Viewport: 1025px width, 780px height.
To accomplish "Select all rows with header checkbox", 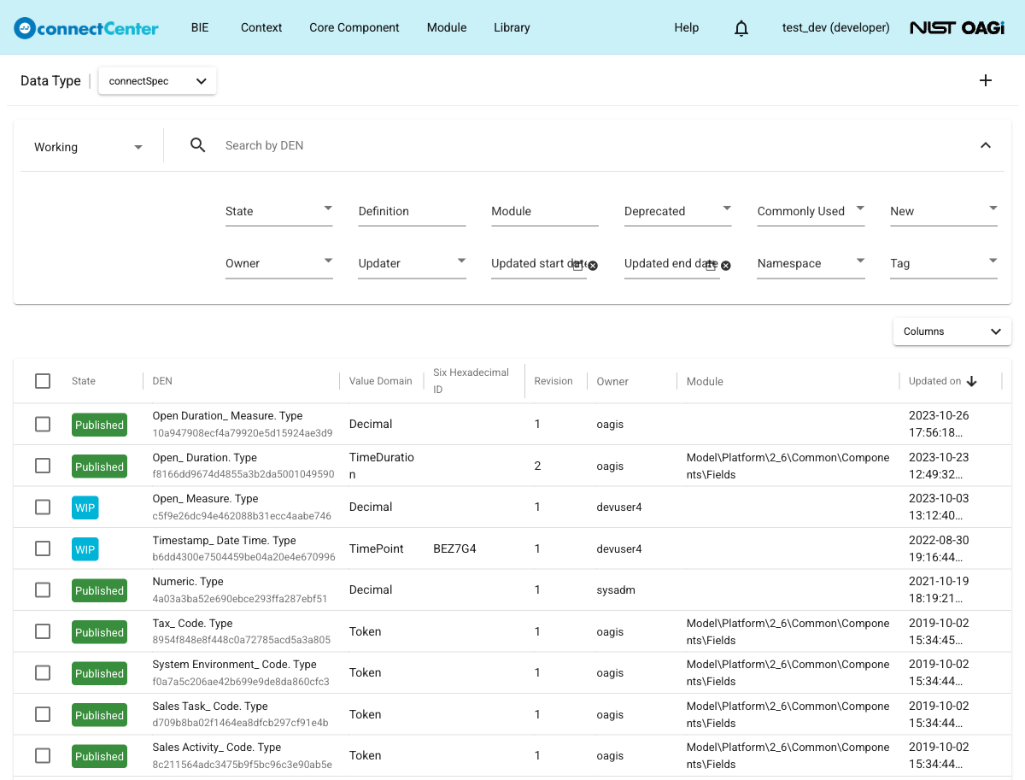I will 43,381.
